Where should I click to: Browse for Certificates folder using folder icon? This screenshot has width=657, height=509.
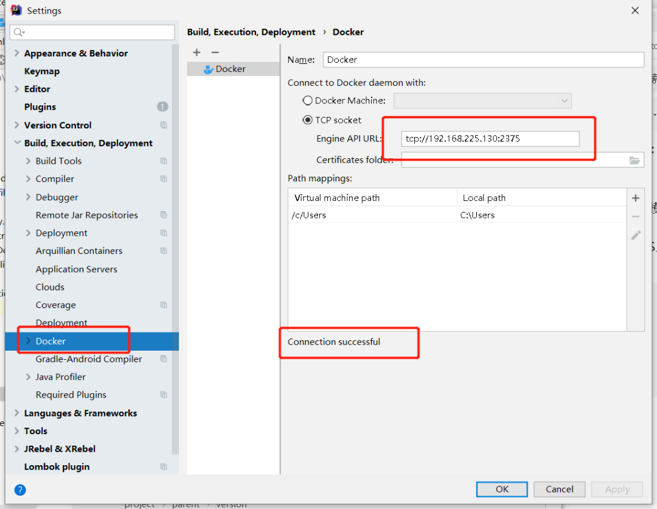634,160
